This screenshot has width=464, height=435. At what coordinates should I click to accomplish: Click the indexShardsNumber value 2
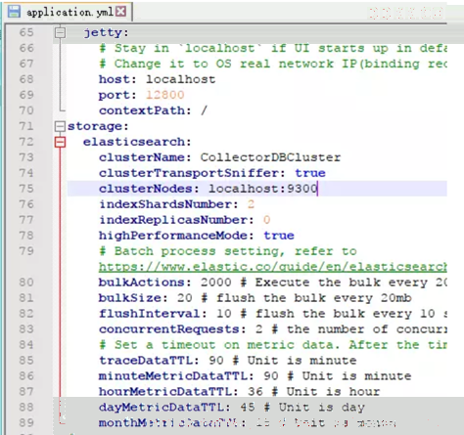pyautogui.click(x=251, y=204)
